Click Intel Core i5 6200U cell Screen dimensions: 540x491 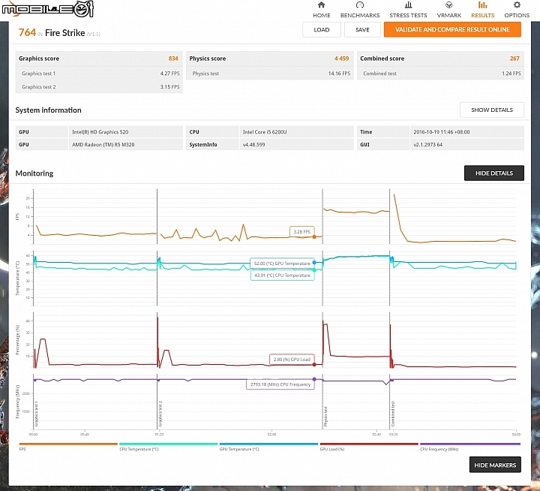296,131
